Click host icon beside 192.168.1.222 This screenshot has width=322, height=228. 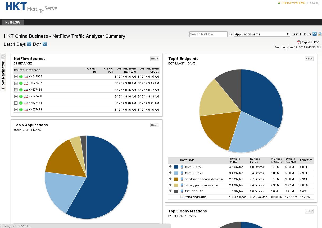click(182, 167)
